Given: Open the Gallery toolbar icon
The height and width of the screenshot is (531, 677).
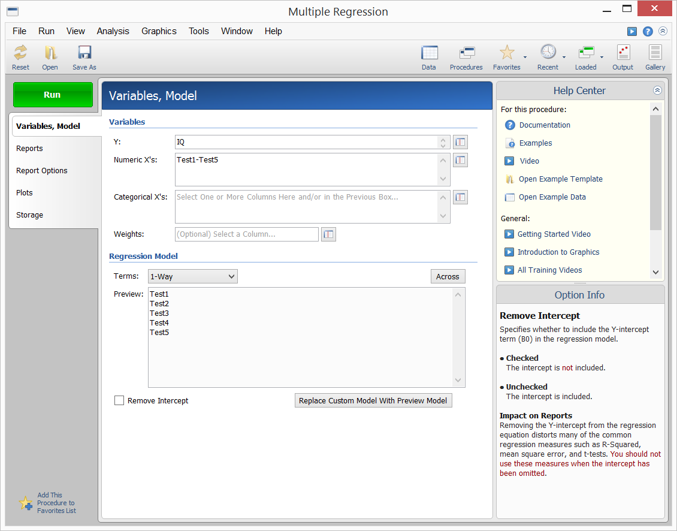Looking at the screenshot, I should (655, 53).
